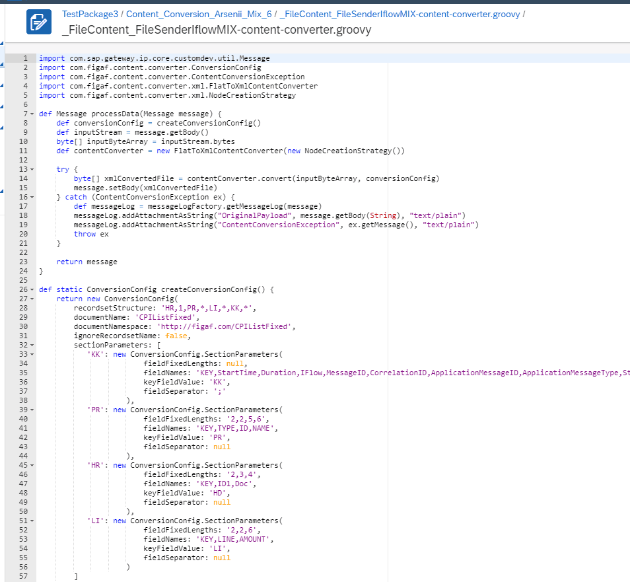Click documentNamespace URL string on line 30

tap(224, 326)
